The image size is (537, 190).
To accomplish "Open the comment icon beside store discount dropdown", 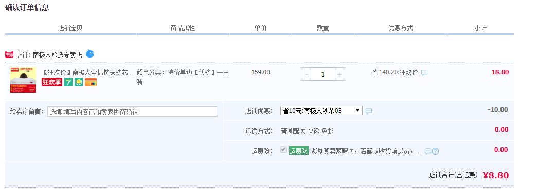I will click(368, 111).
